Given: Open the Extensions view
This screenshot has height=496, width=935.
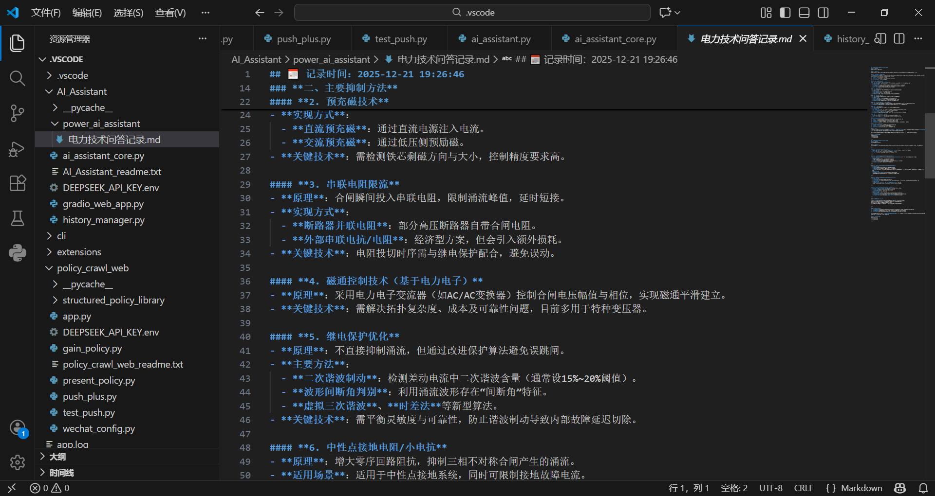Looking at the screenshot, I should point(18,183).
